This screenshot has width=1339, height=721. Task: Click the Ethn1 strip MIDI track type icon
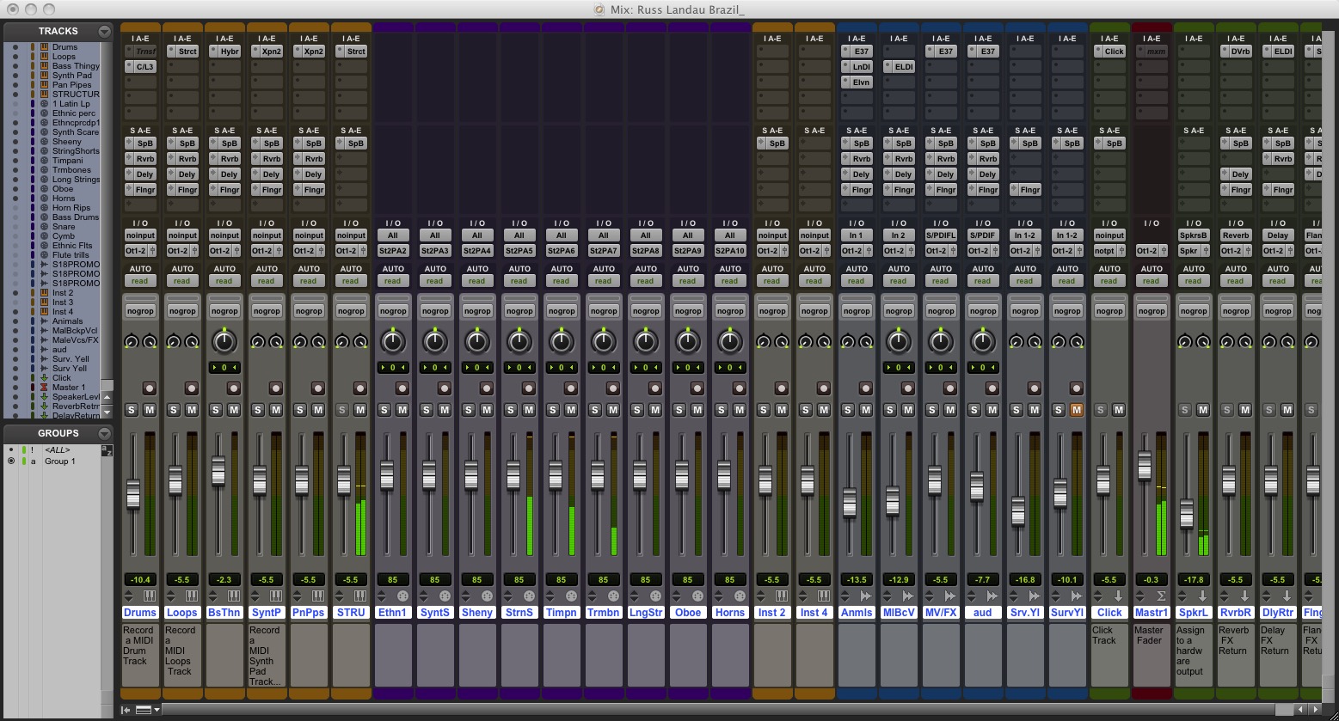pos(402,596)
